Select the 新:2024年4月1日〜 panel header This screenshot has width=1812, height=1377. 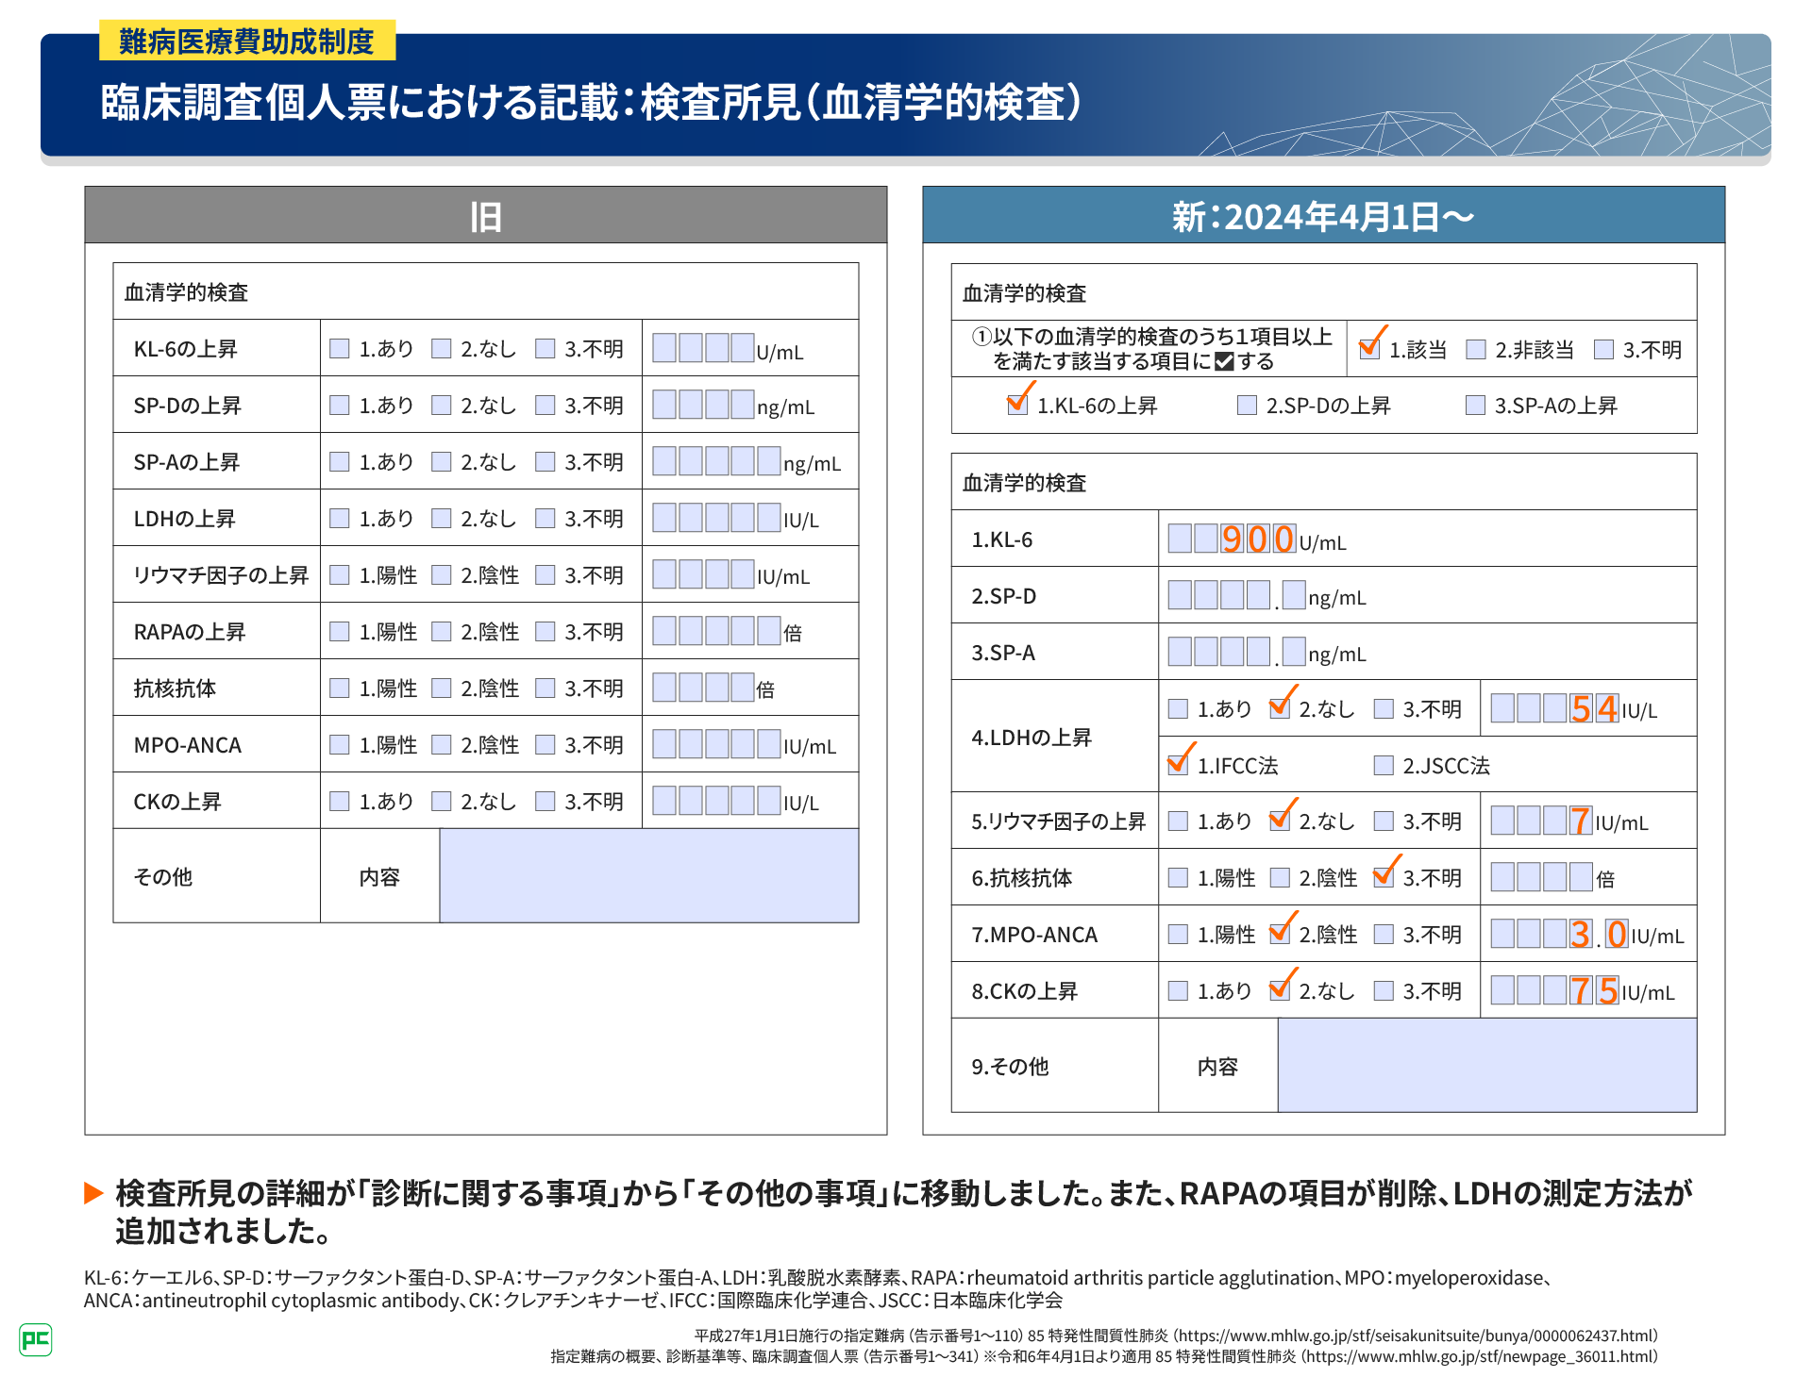(x=1323, y=216)
